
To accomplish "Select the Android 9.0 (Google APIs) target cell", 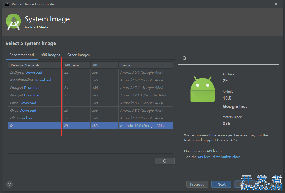I will (x=146, y=118).
